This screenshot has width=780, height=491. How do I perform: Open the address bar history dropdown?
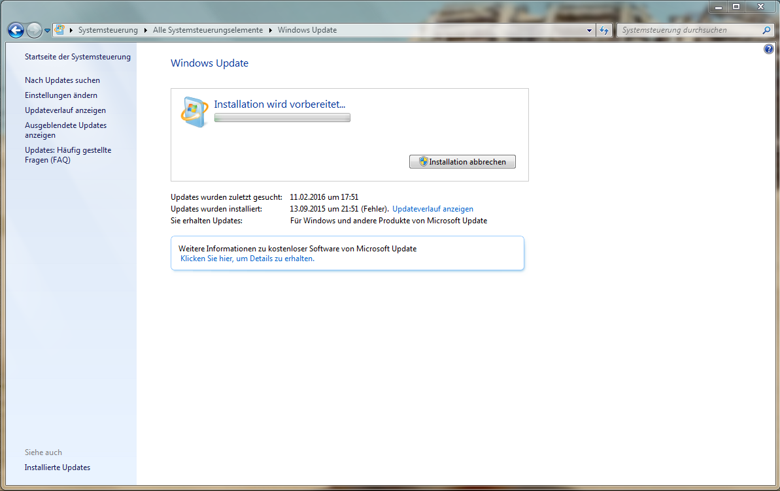[590, 30]
